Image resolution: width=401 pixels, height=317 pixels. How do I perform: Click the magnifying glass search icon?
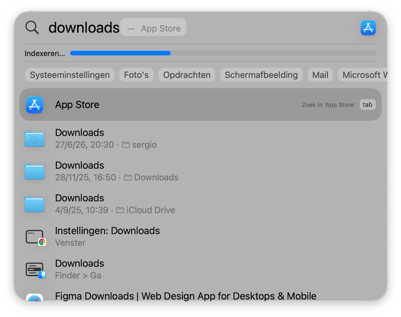pos(32,28)
